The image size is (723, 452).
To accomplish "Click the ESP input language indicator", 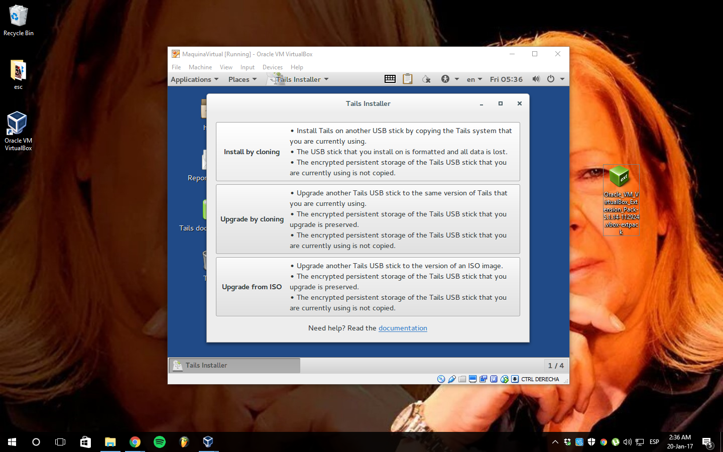I will click(654, 442).
